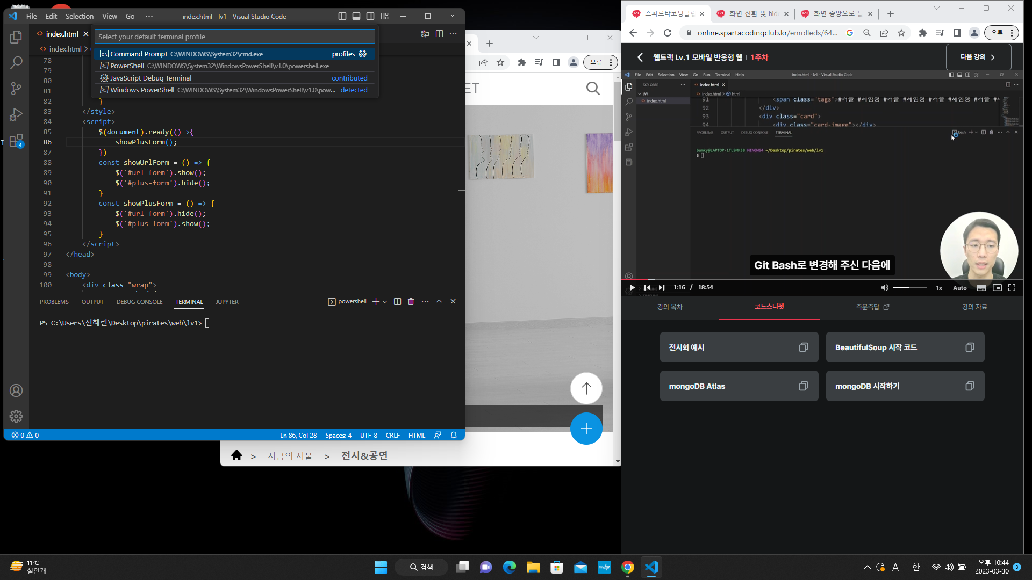The width and height of the screenshot is (1032, 580).
Task: Kill the terminal with trash icon
Action: pyautogui.click(x=411, y=302)
